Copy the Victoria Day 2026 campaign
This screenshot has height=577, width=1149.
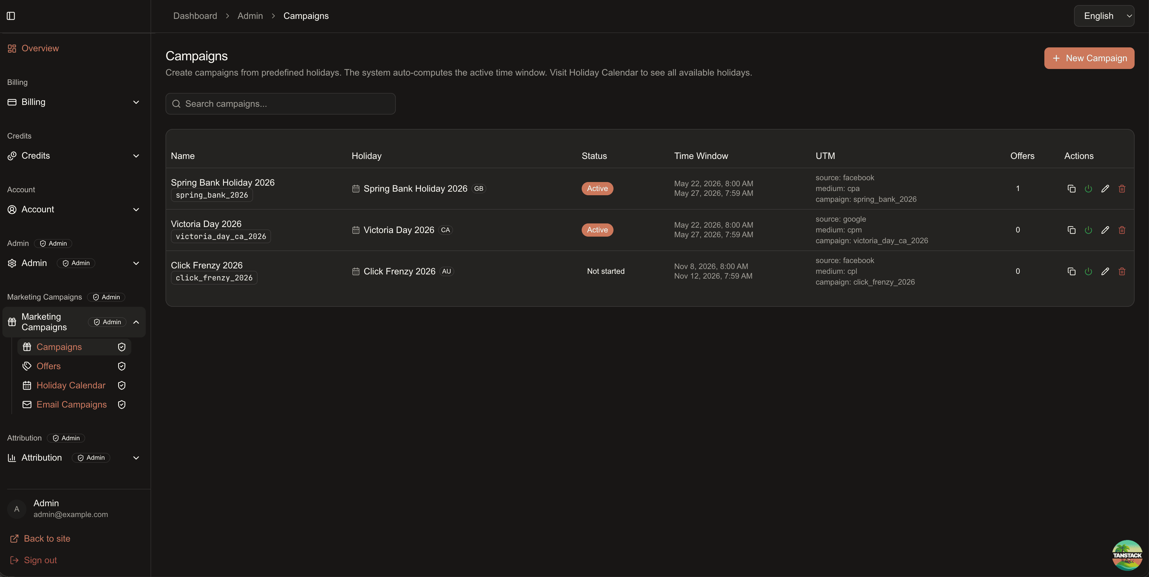(x=1071, y=230)
